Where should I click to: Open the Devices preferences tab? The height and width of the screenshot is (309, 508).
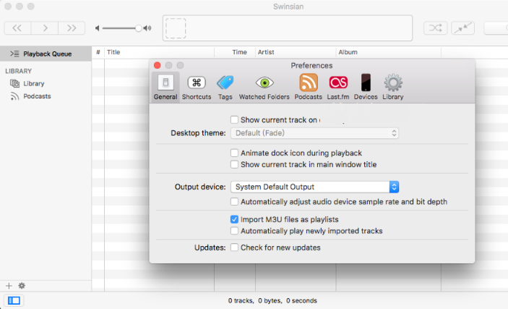[x=366, y=88]
